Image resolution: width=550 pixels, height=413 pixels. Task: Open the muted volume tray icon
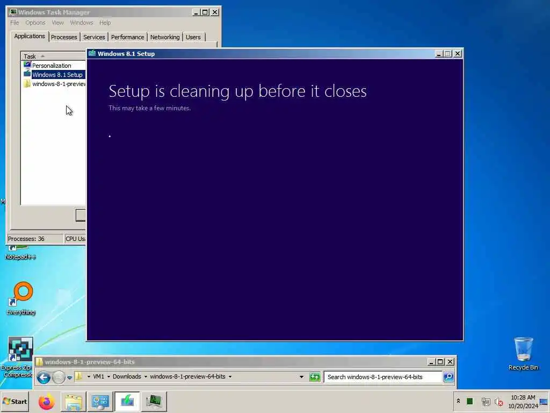(x=498, y=401)
